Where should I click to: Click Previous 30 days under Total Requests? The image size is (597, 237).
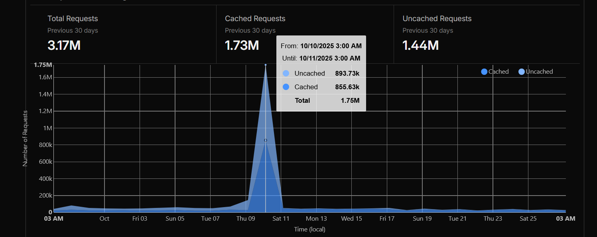[73, 31]
